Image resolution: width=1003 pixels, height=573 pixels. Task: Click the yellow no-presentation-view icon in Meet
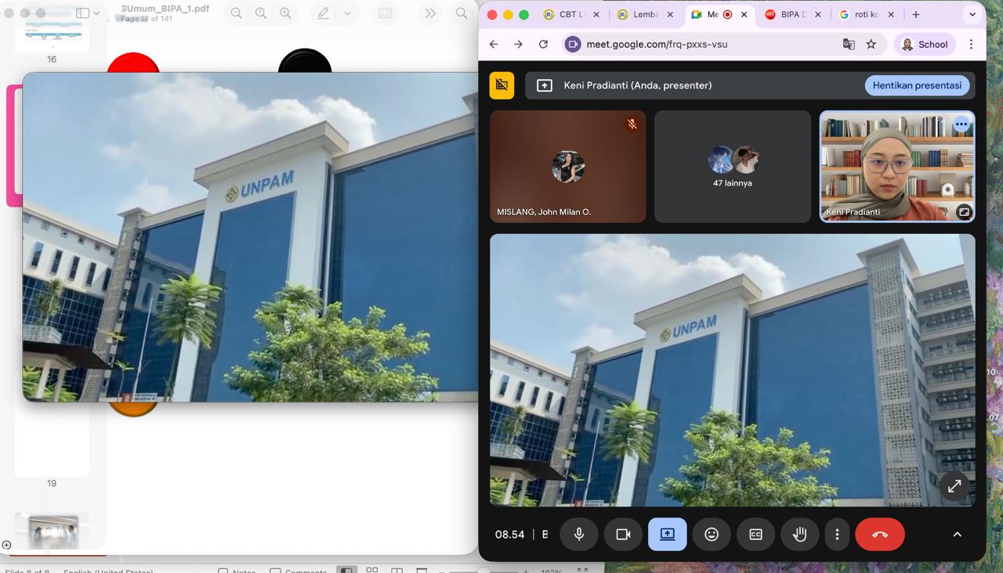pos(501,85)
